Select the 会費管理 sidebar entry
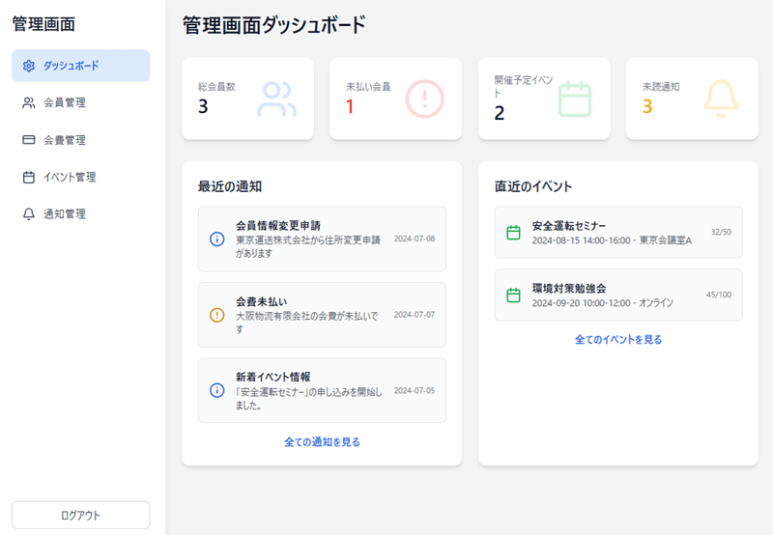 point(81,140)
